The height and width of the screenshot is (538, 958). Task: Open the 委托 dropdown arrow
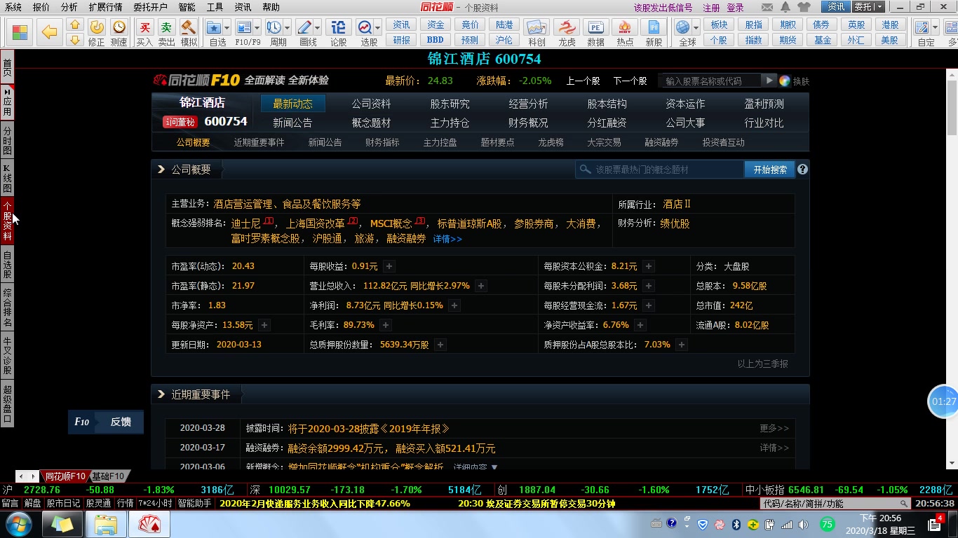coord(879,6)
